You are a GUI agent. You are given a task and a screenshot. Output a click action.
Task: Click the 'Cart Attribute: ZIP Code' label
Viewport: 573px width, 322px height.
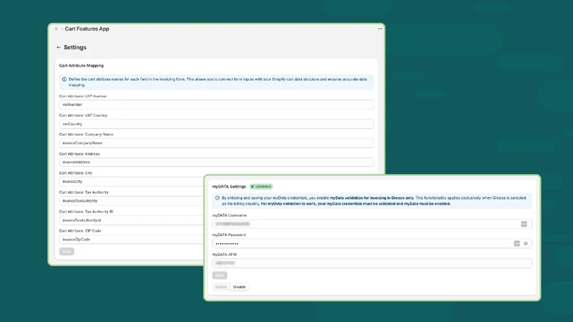click(x=80, y=230)
